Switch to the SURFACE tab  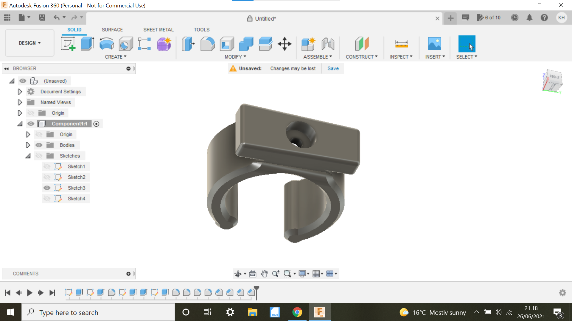click(112, 30)
